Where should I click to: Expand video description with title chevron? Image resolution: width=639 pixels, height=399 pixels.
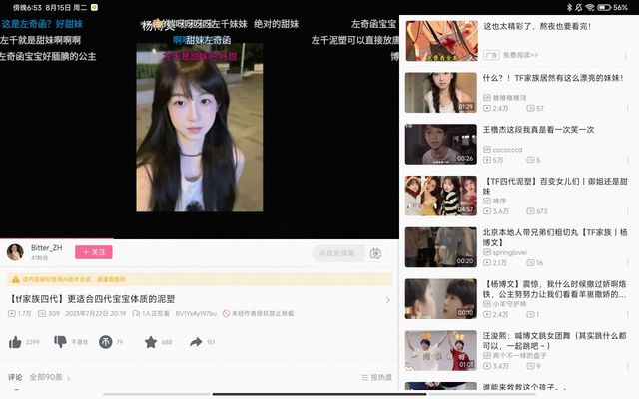coord(388,300)
